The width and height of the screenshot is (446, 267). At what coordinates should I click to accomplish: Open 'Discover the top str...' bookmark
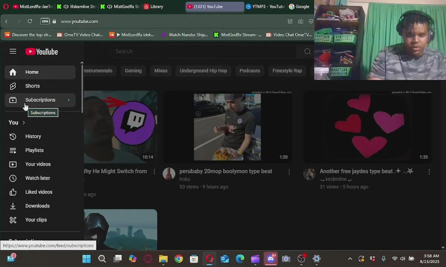click(28, 35)
